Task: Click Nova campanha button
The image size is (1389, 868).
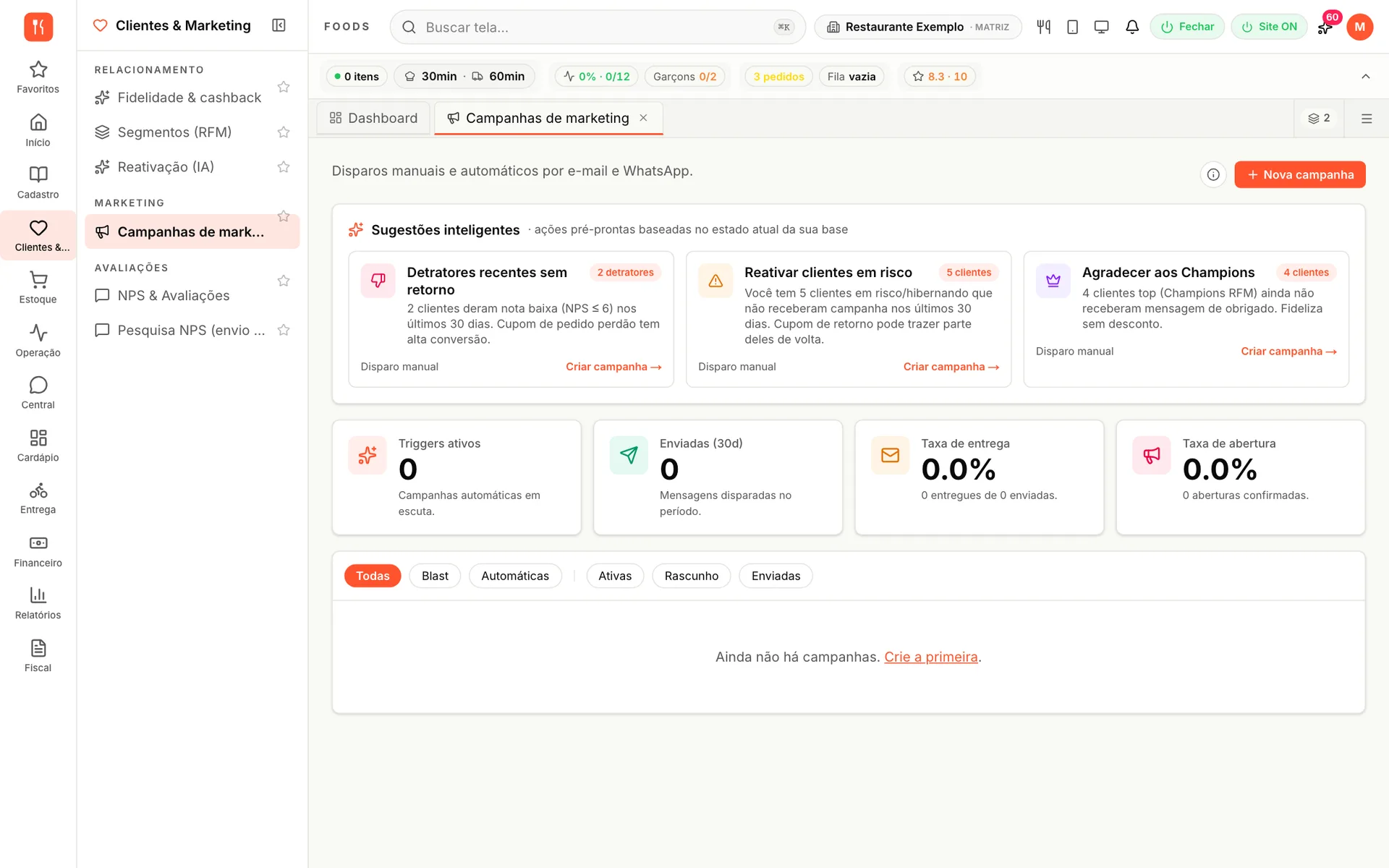Action: 1299,174
